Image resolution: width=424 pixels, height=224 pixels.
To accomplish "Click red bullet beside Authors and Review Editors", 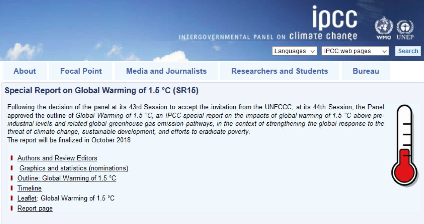I will pyautogui.click(x=12, y=158).
